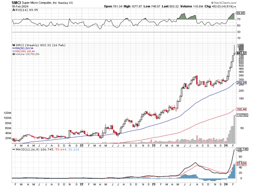Image resolution: width=253 pixels, height=188 pixels.
Task: Click the MACD(12,26,9) 106.745 indicator label
Action: [34, 150]
